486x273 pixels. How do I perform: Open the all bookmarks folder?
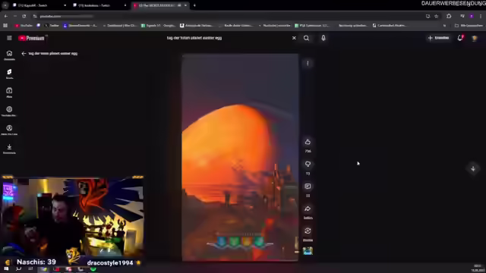point(469,25)
